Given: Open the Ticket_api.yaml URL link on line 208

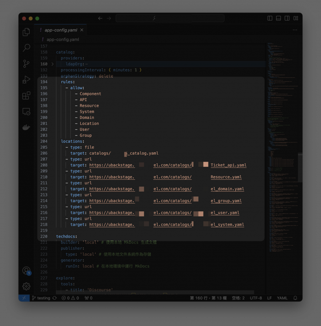Looking at the screenshot, I should pos(229,165).
